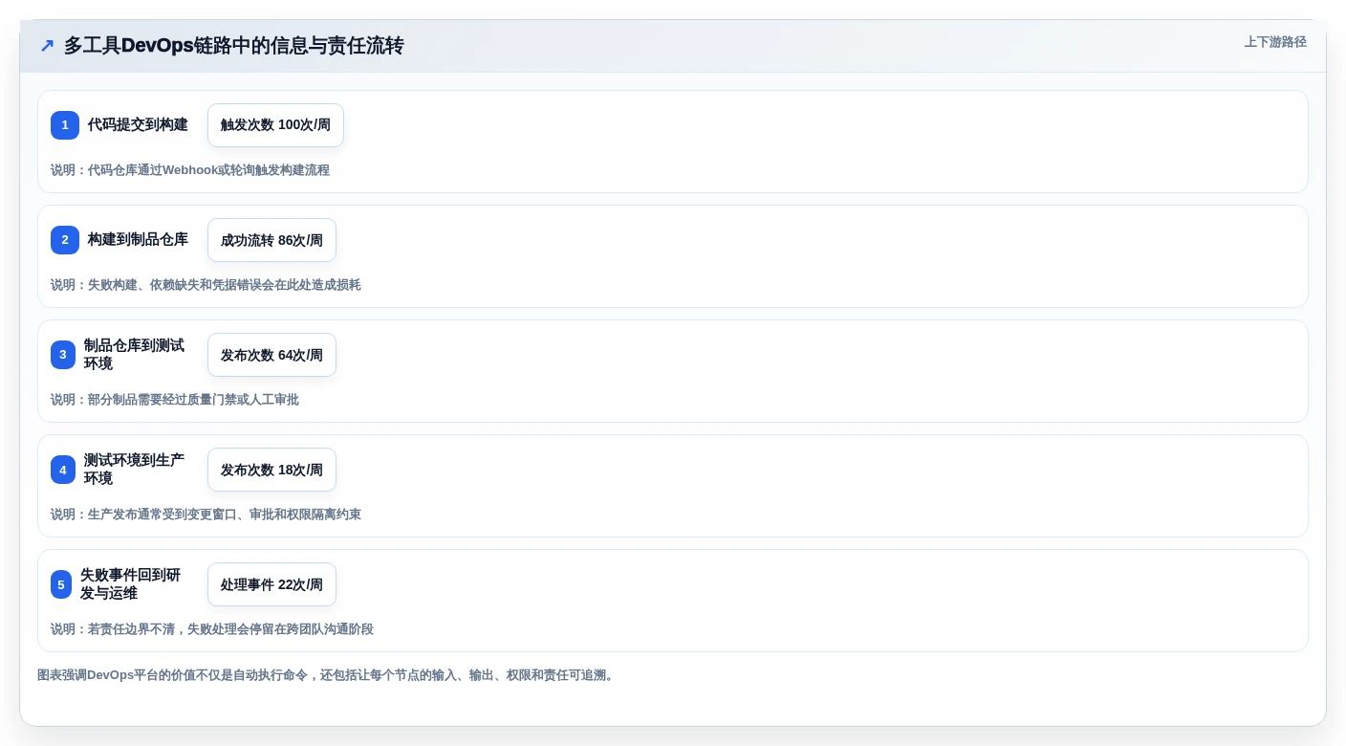
Task: Click the 触发次数 100次/周 pill
Action: pos(275,125)
